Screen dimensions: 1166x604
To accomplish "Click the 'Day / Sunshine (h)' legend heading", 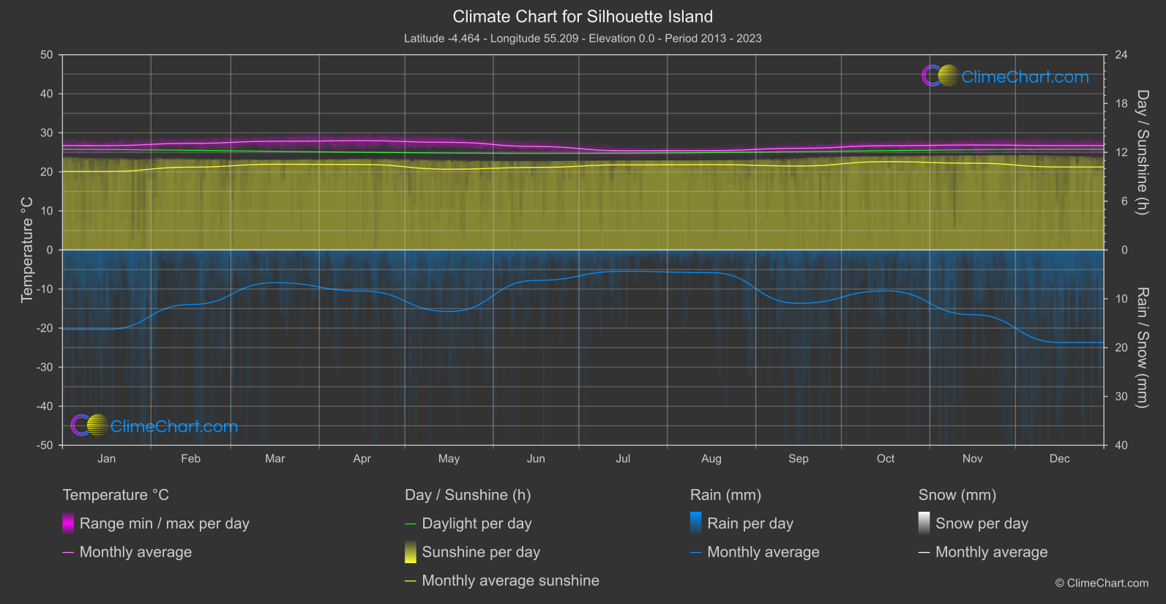I will 468,495.
